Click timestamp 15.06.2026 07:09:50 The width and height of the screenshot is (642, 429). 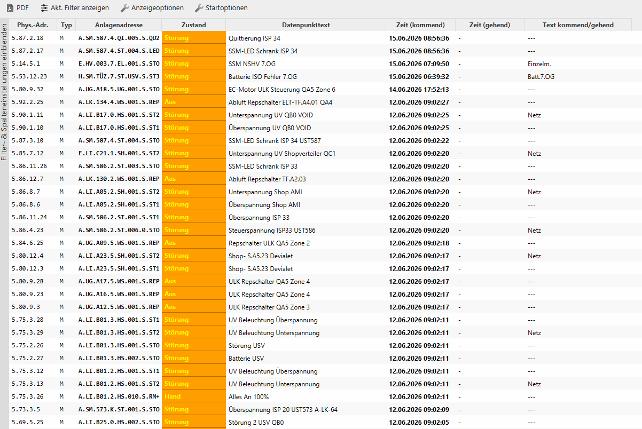419,63
